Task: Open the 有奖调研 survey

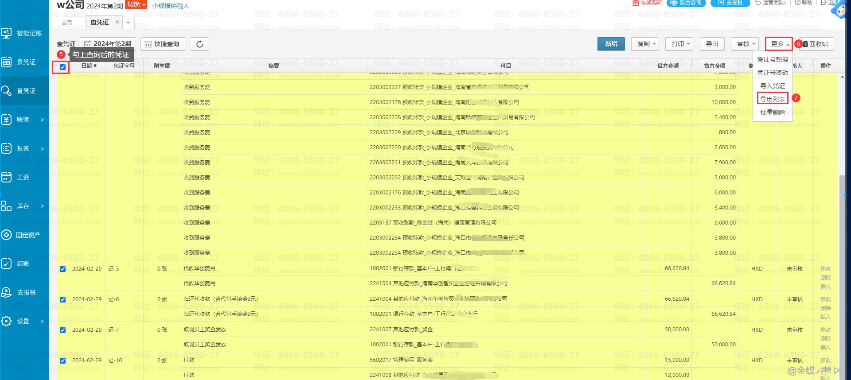Action: coord(647,3)
